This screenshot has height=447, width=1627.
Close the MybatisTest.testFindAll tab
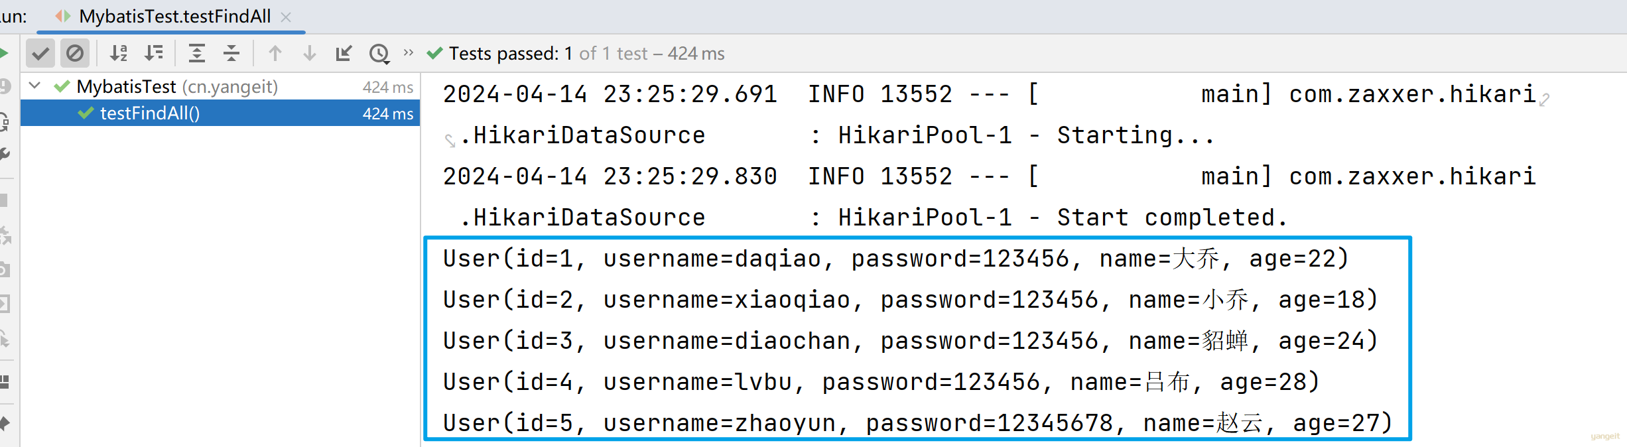(x=286, y=17)
